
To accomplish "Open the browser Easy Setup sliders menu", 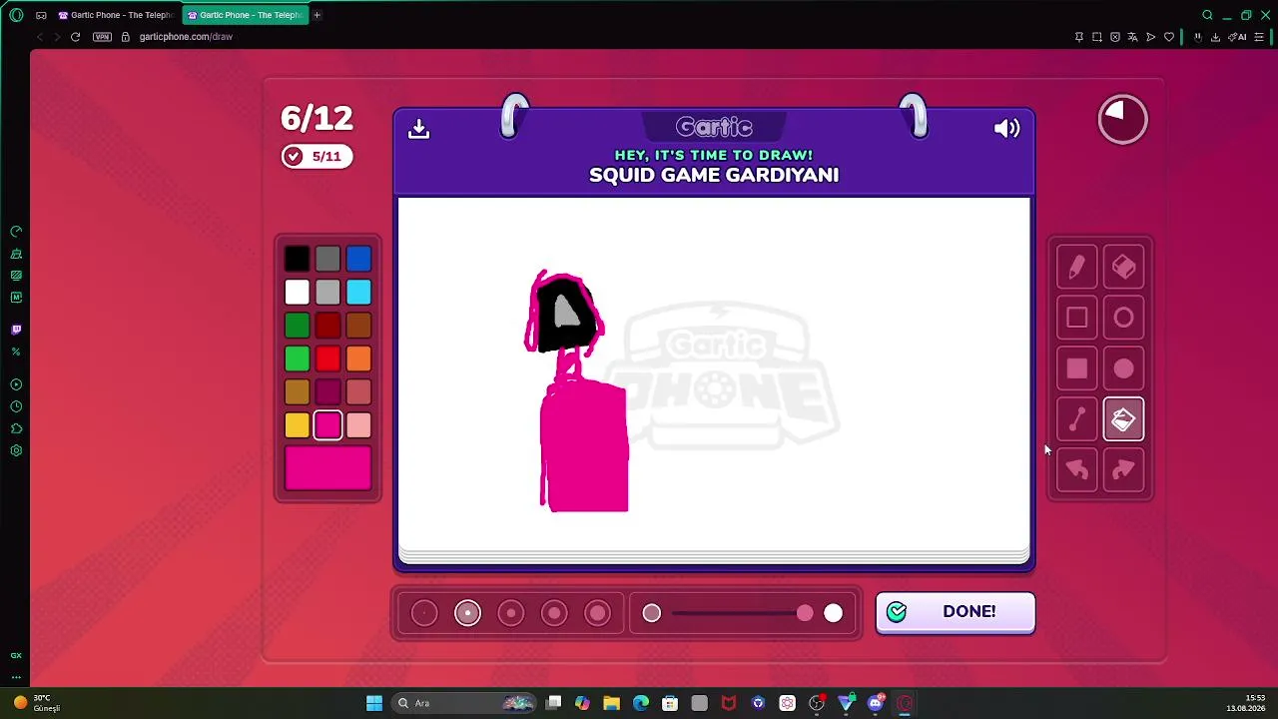I will [1259, 37].
